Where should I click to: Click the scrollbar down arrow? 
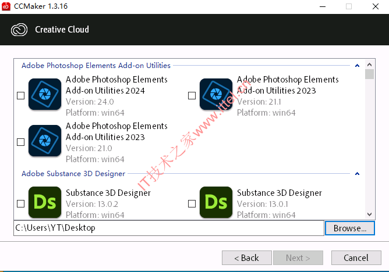tap(369, 214)
